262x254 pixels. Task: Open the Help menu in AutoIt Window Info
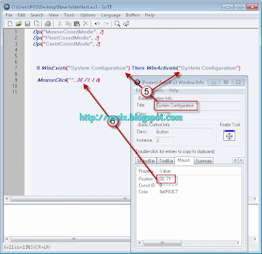[x=174, y=90]
